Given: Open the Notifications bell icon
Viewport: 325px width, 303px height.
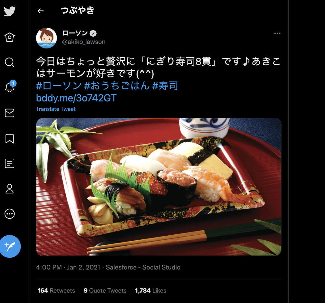Looking at the screenshot, I should point(10,87).
